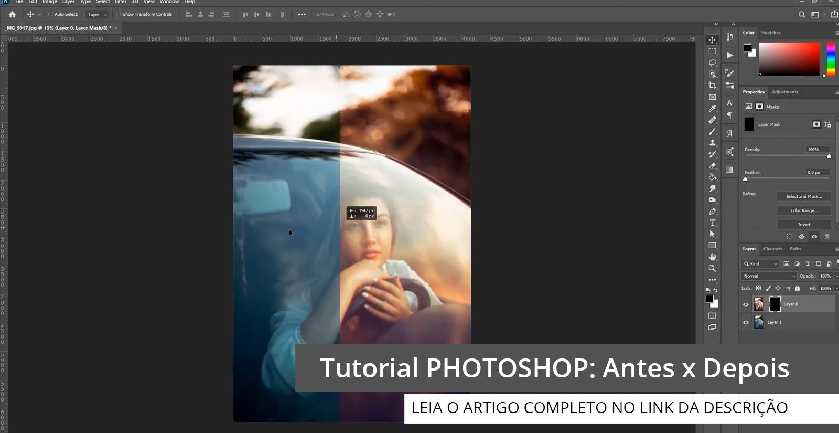Delete mask with Properties trash icon
This screenshot has width=839, height=433.
pyautogui.click(x=827, y=237)
